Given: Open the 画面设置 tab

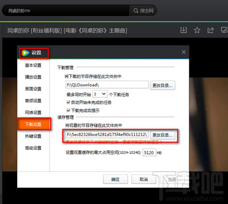Looking at the screenshot, I should pos(33,89).
